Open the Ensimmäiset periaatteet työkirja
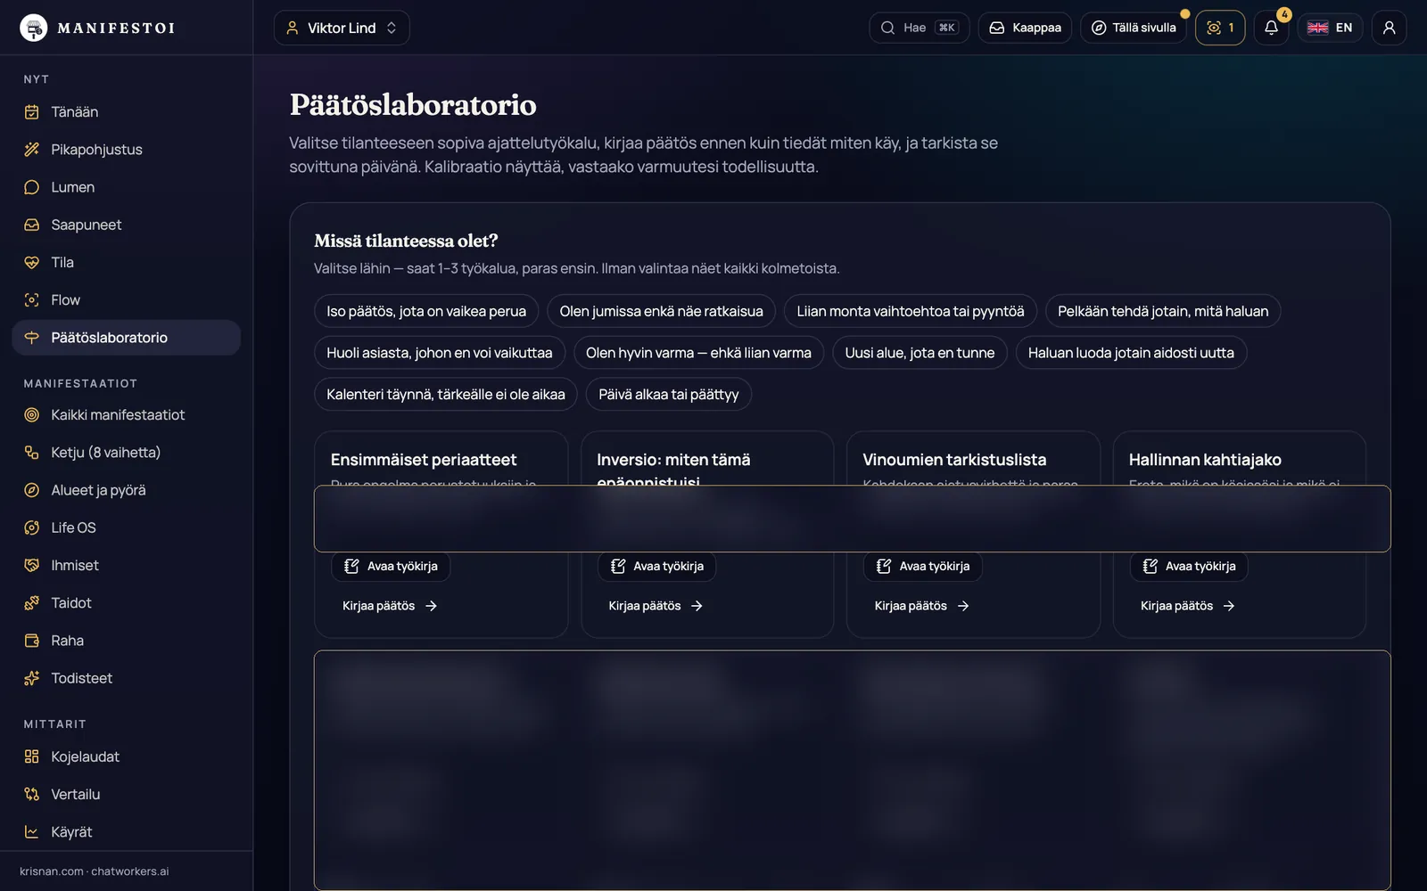1427x891 pixels. [391, 566]
